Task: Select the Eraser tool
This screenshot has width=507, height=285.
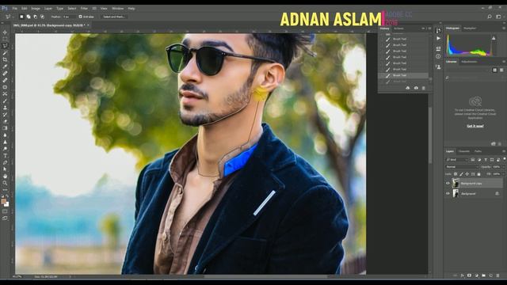Action: point(5,121)
